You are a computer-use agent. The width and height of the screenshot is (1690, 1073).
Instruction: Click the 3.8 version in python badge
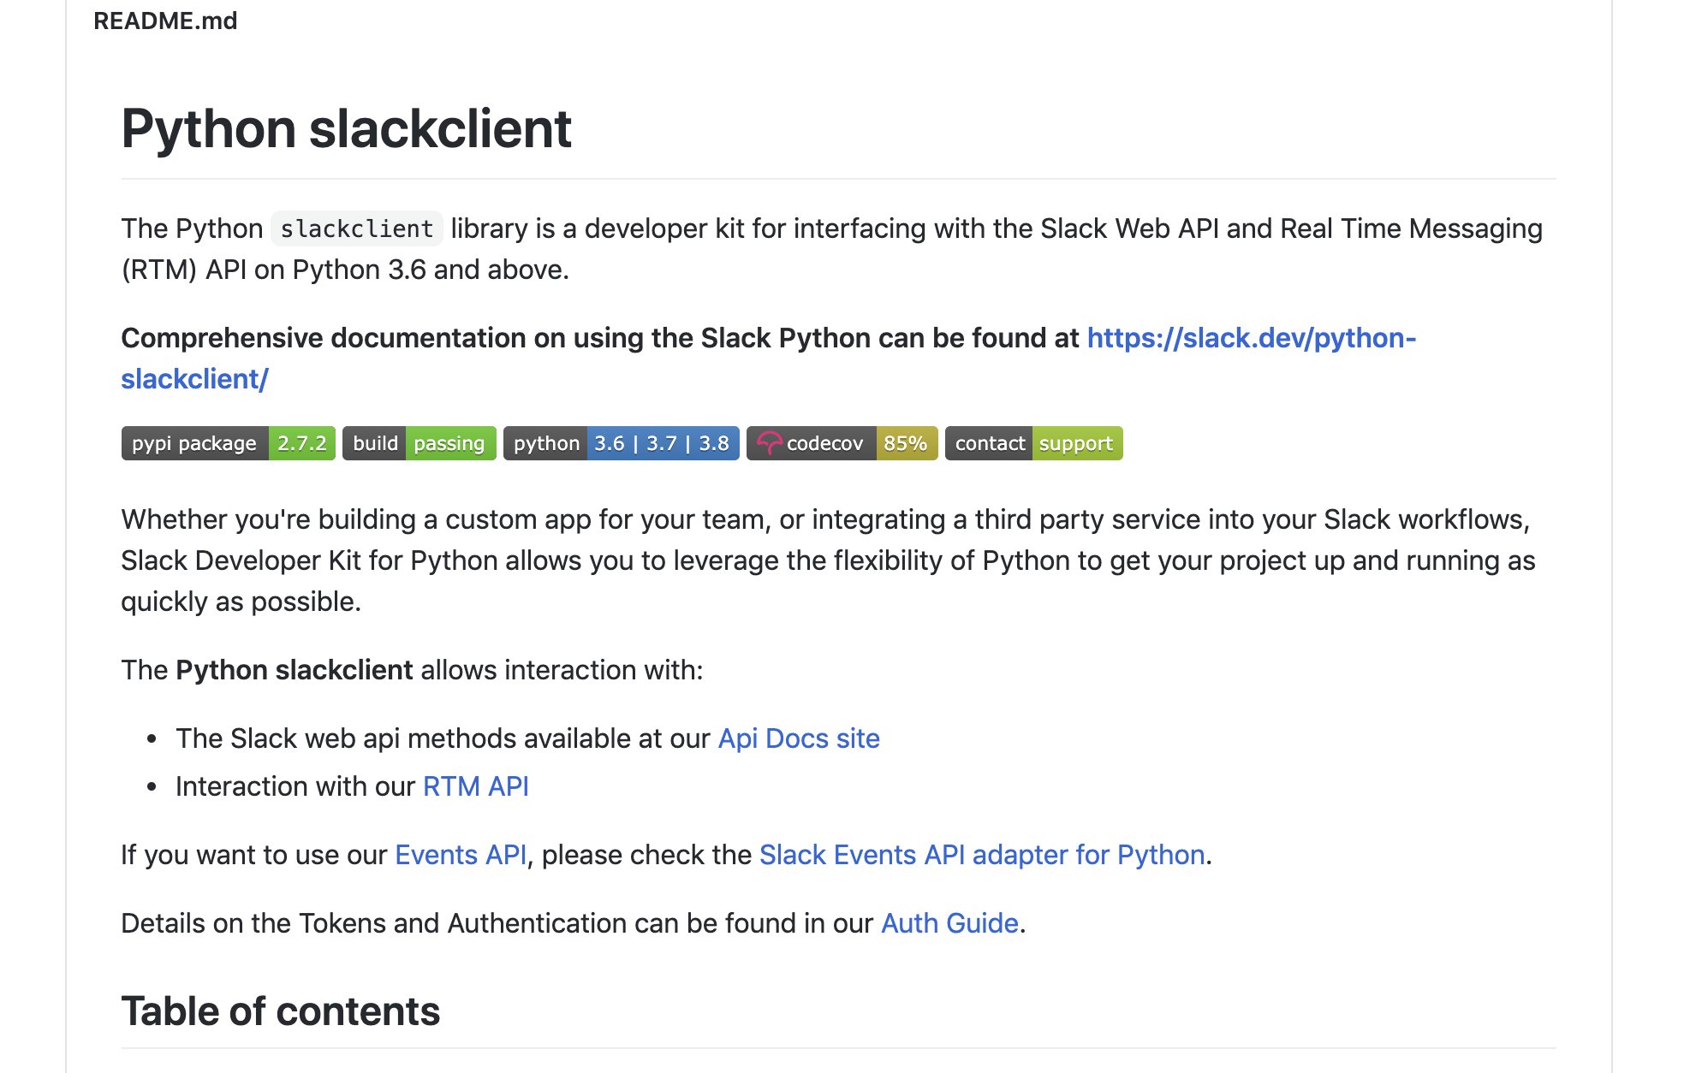pos(713,443)
